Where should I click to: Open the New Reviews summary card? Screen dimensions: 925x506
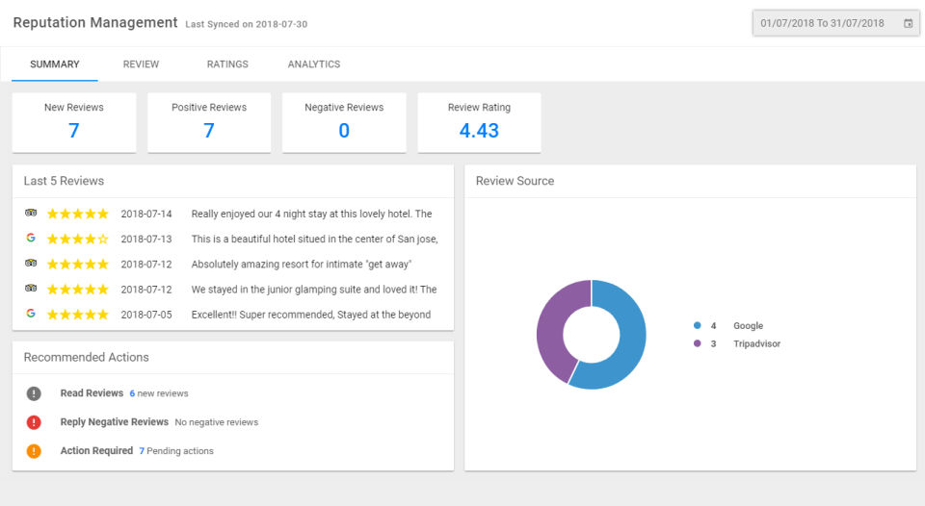pos(74,122)
